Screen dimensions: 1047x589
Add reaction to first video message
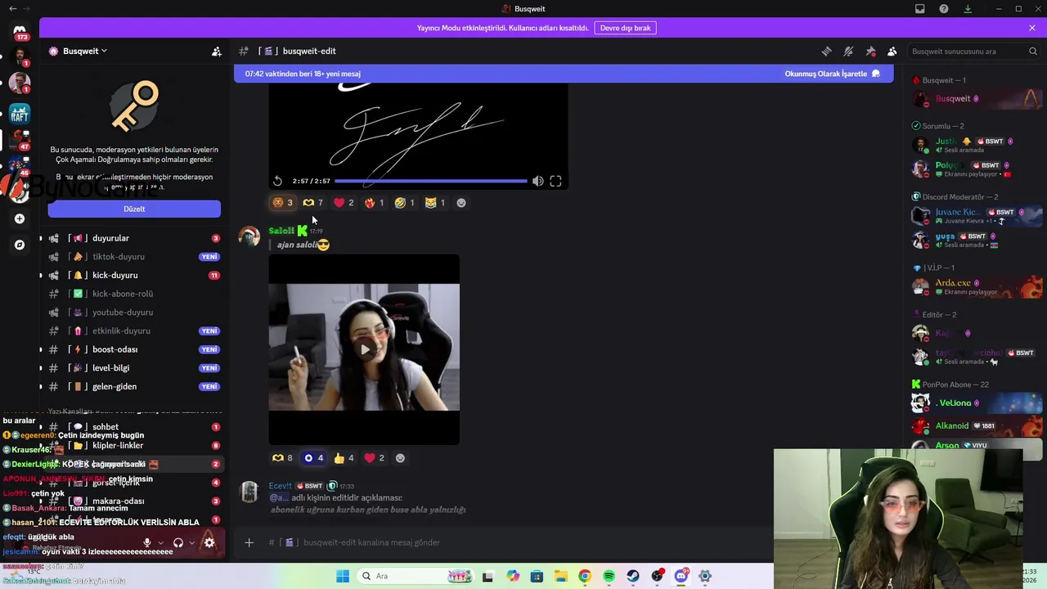click(461, 203)
